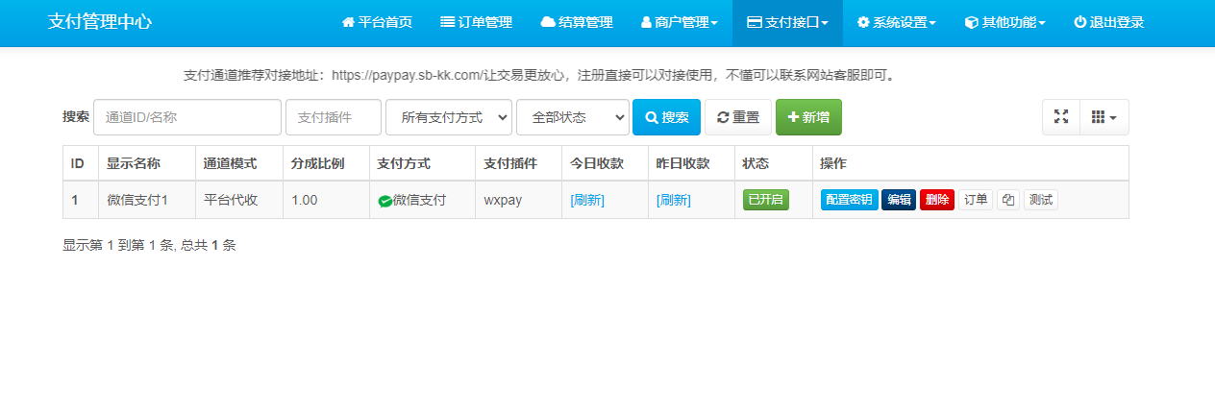Expand the 所有支付方式 payment method dropdown
Image resolution: width=1215 pixels, height=414 pixels.
pyautogui.click(x=449, y=117)
